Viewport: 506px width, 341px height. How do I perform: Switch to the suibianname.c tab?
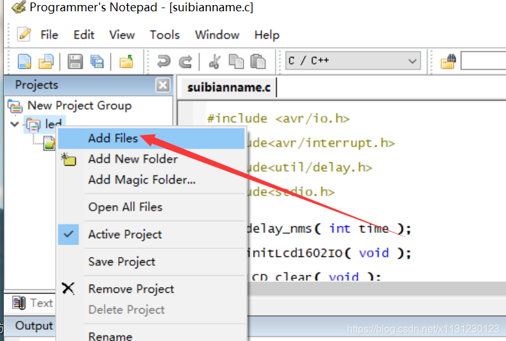pyautogui.click(x=229, y=87)
